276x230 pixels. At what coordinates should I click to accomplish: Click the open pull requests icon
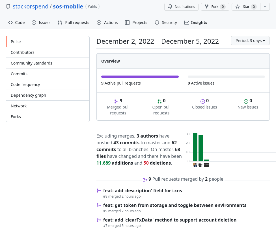pos(159,101)
